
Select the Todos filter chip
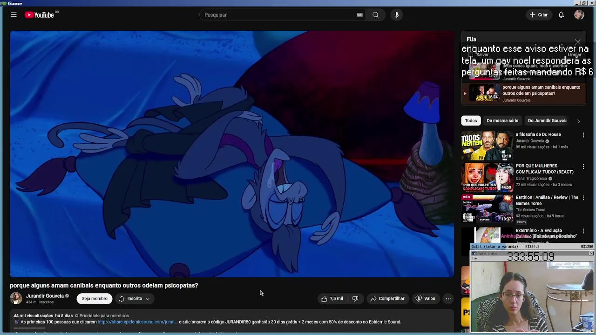(471, 121)
